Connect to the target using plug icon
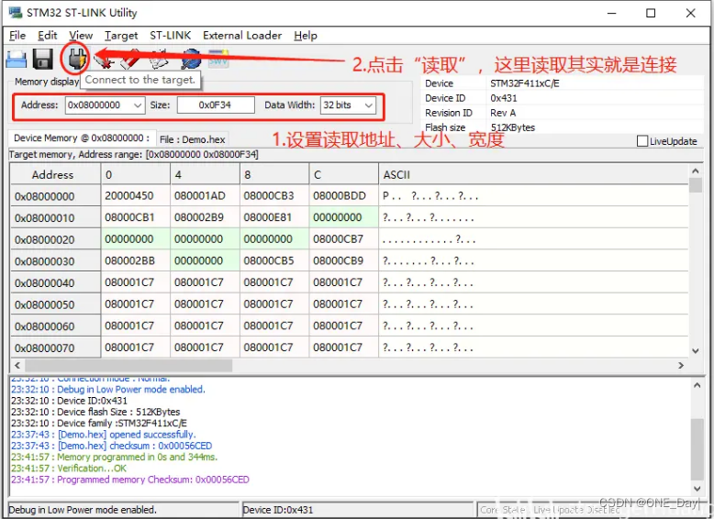This screenshot has height=519, width=714. (76, 59)
